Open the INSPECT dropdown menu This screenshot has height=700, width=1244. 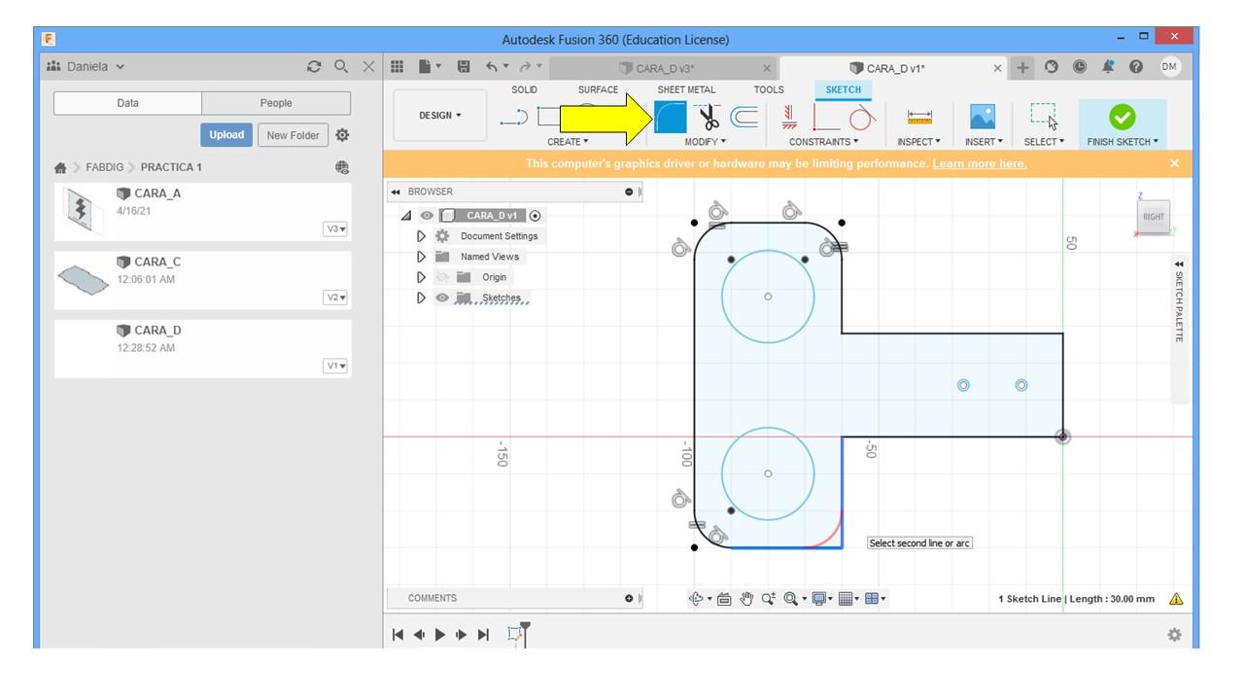919,142
